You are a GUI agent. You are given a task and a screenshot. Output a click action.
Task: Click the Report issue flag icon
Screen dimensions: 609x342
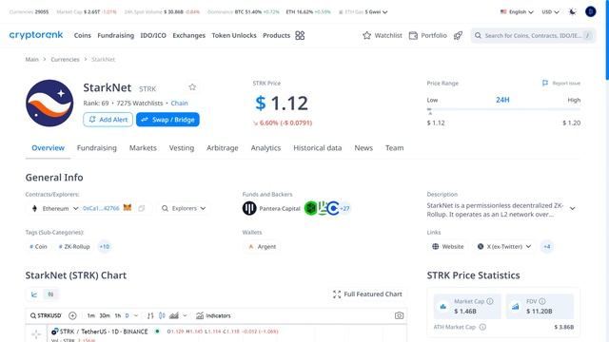point(545,83)
